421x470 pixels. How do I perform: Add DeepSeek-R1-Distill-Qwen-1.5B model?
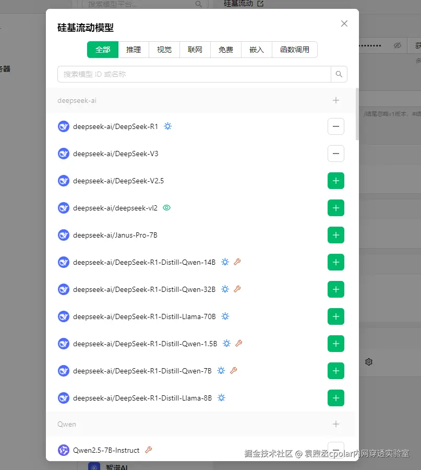[x=335, y=344]
